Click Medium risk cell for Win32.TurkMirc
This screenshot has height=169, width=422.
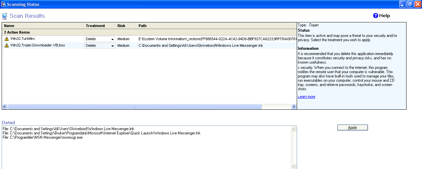coord(123,39)
